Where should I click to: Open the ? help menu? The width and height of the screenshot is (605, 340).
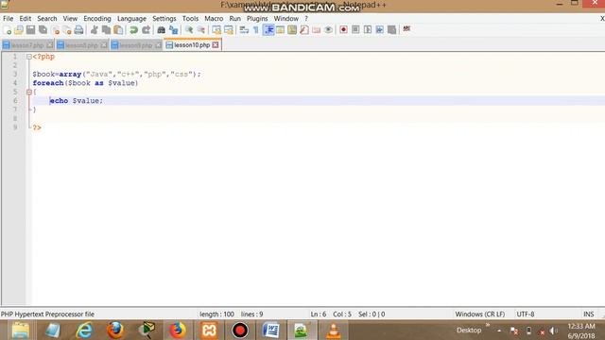306,19
